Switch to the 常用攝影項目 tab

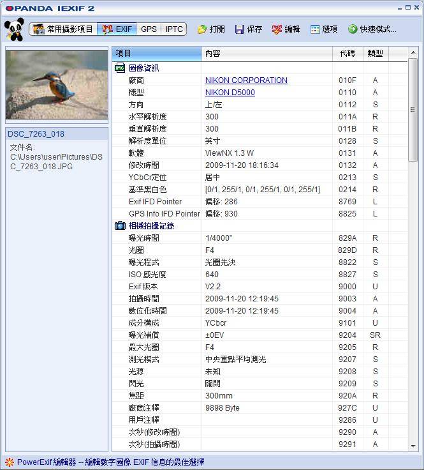(63, 29)
